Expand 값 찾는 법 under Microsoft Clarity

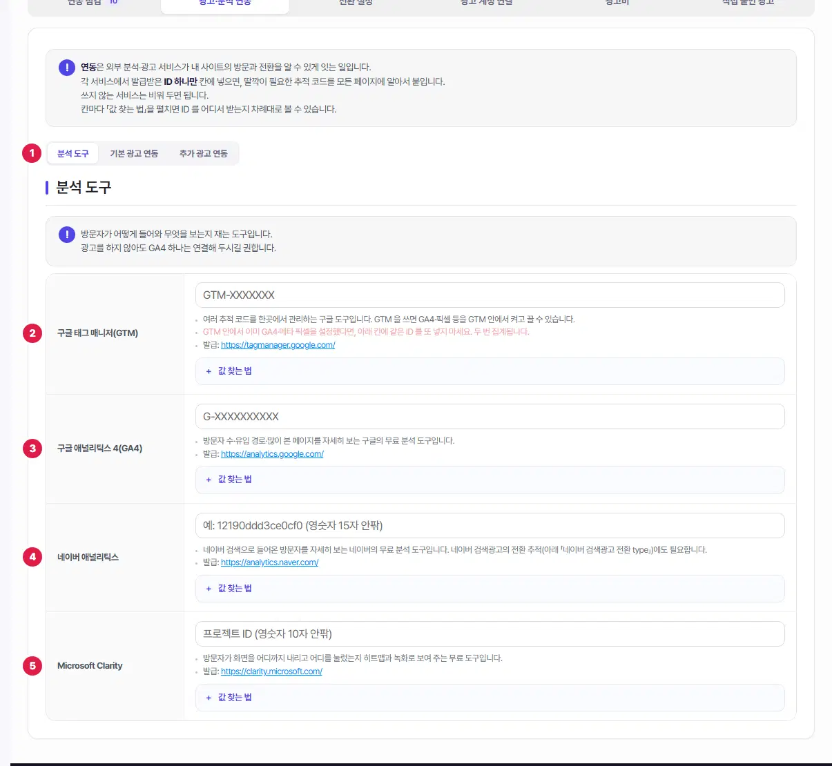[x=490, y=698]
